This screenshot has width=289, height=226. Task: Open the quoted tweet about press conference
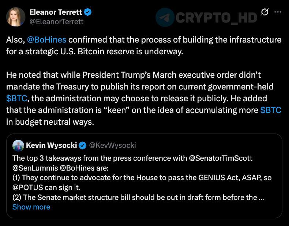(x=144, y=176)
